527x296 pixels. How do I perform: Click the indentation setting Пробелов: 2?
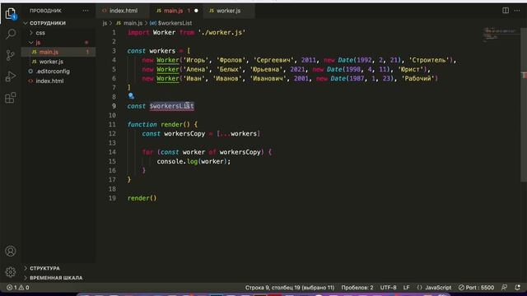click(x=357, y=288)
